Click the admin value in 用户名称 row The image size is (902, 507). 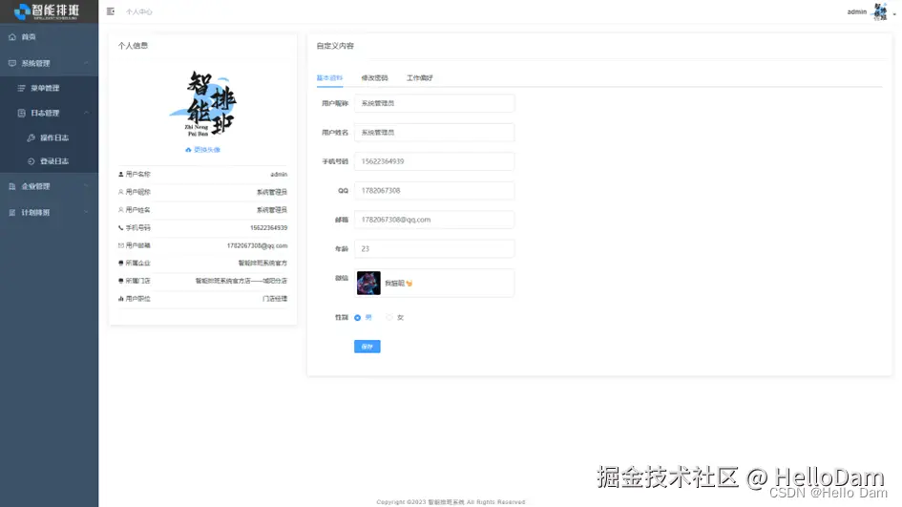click(279, 175)
